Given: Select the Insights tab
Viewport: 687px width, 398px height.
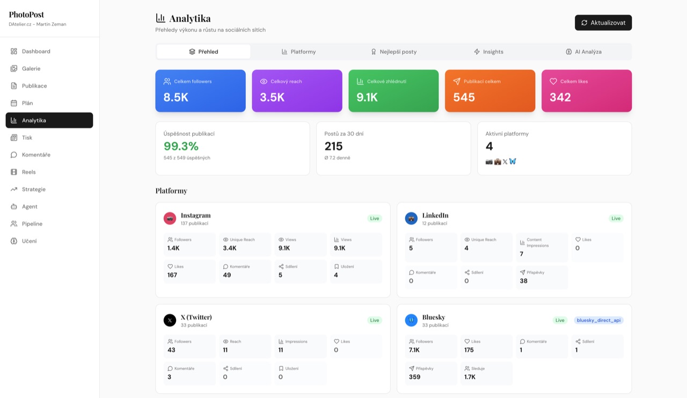Looking at the screenshot, I should (x=488, y=52).
